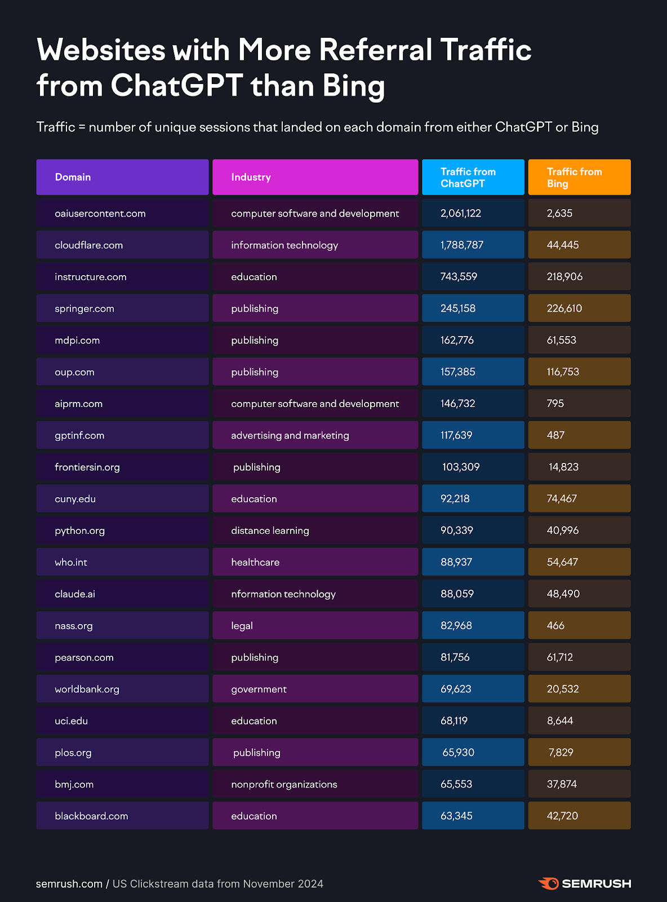Viewport: 667px width, 902px height.
Task: Select the python.org domain entry
Action: coord(80,530)
